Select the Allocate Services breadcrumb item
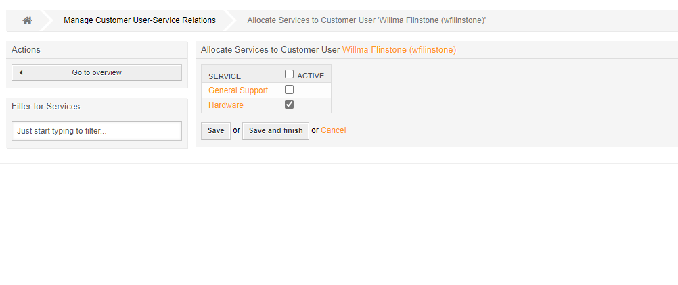This screenshot has height=285, width=678. [366, 20]
